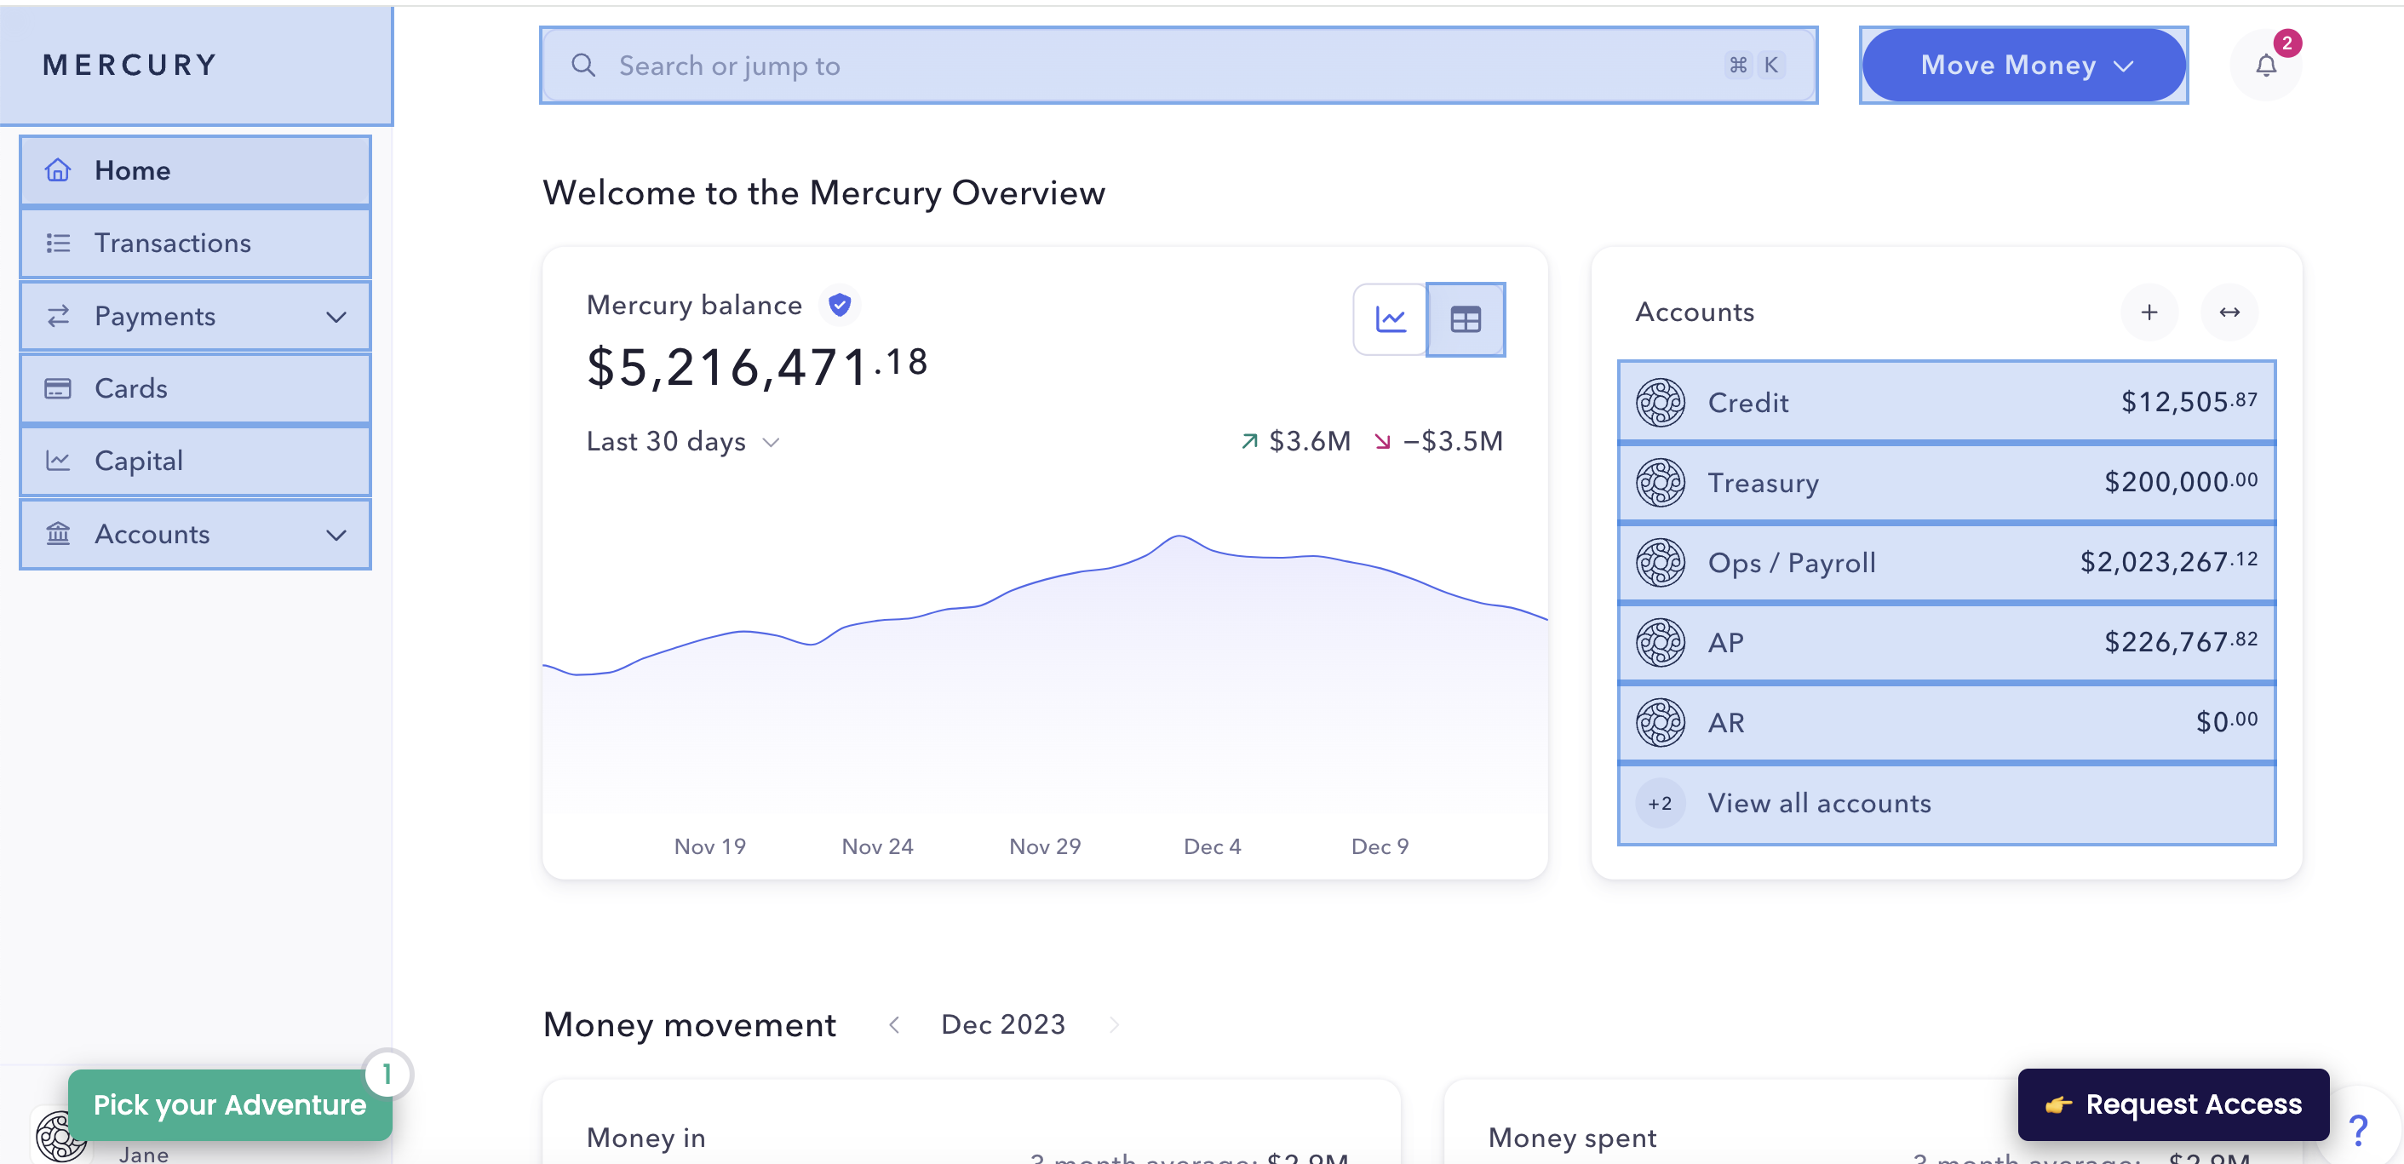2404x1164 pixels.
Task: Click the −$3.5M money-out figure
Action: coord(1453,440)
